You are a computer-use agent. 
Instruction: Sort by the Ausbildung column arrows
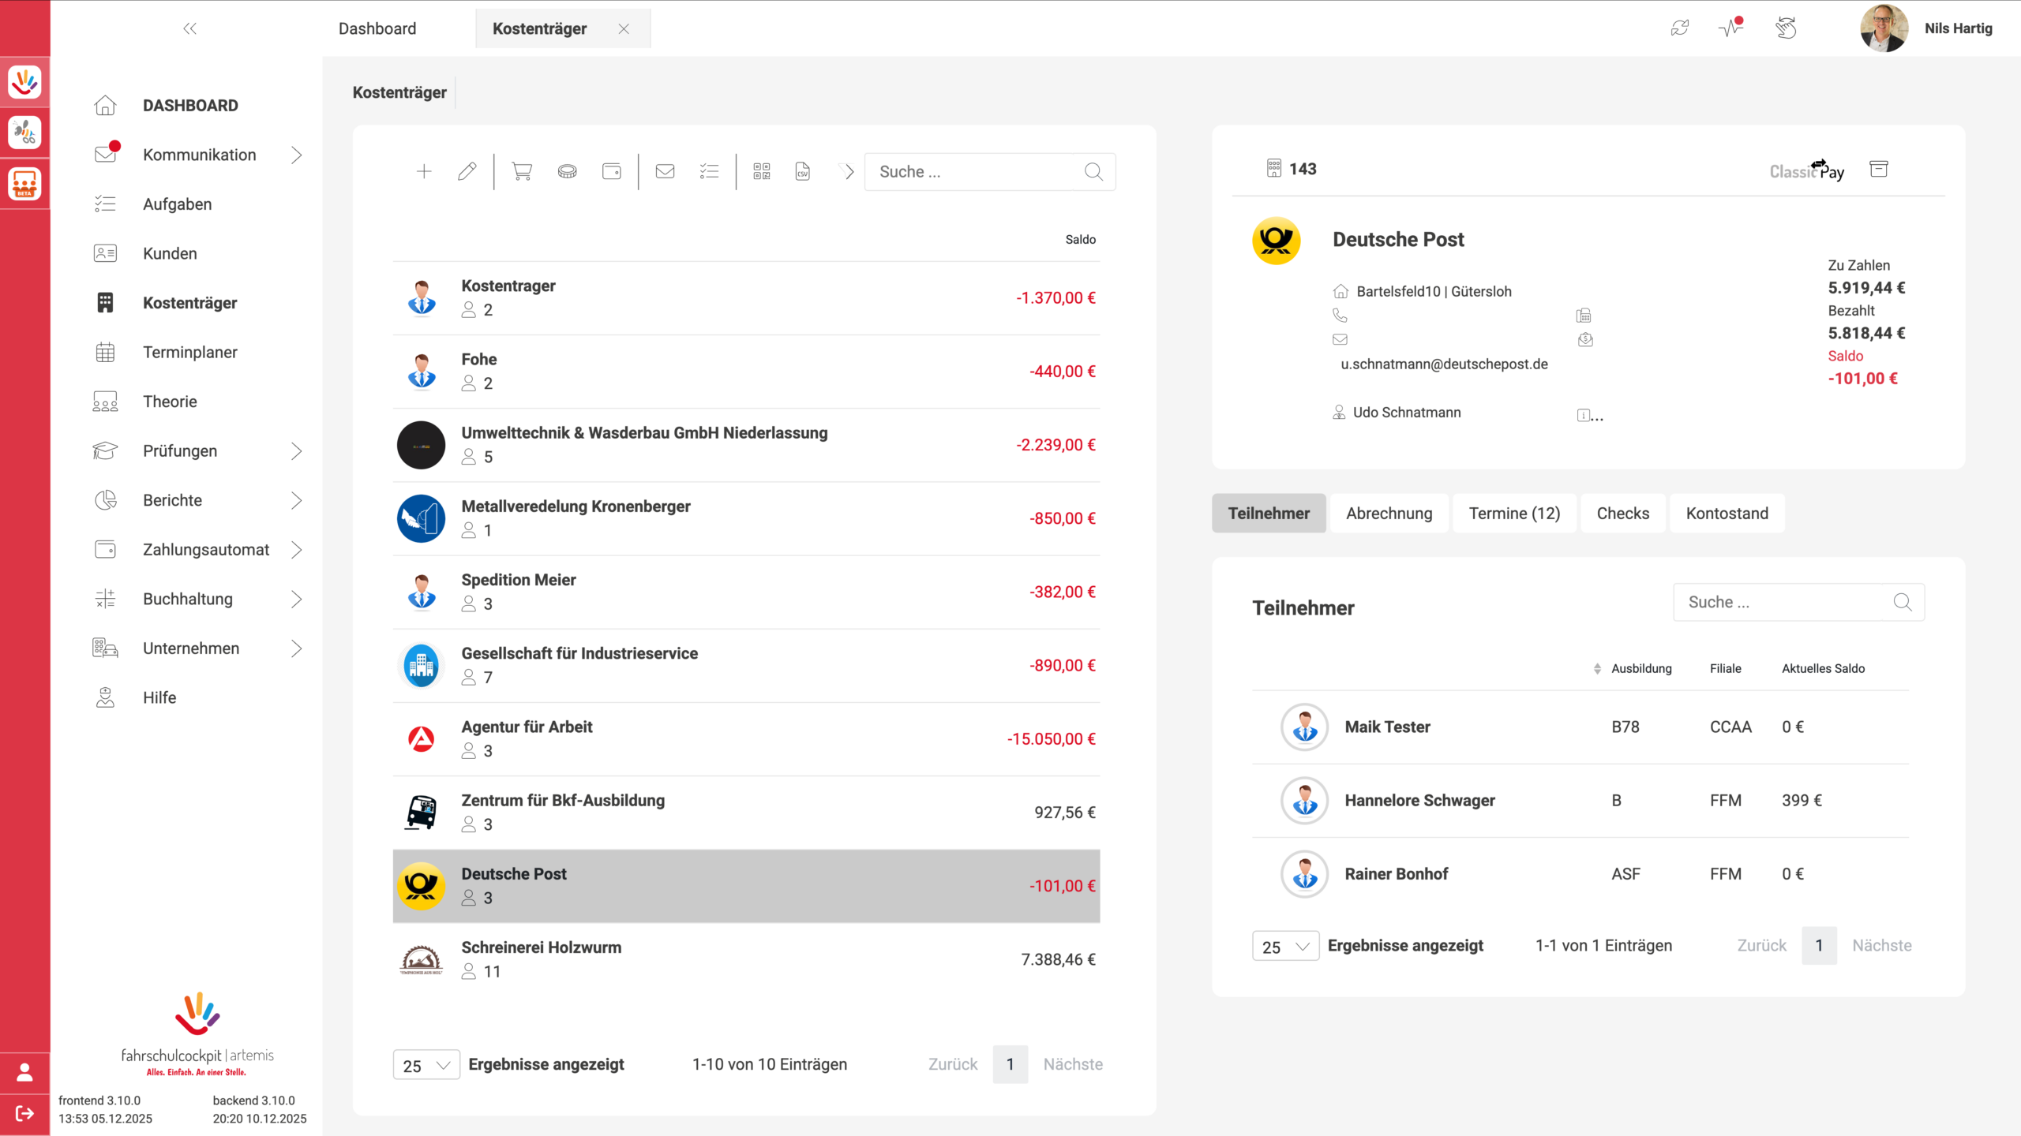coord(1597,669)
